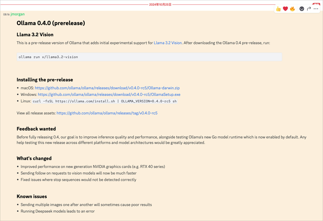323x221 pixels.
Task: Click the 'Known issues' heading
Action: click(32, 196)
